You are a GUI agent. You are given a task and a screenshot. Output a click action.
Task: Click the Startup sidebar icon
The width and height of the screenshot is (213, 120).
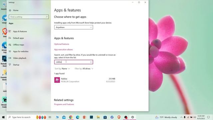pos(10,65)
